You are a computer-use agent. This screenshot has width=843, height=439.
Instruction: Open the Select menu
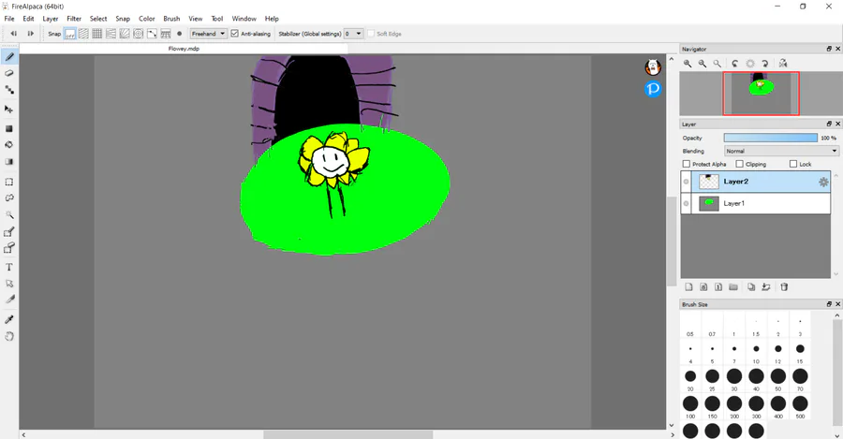[x=98, y=19]
